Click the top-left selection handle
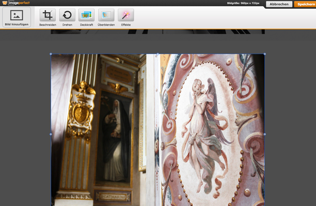Image resolution: width=316 pixels, height=206 pixels. (x=51, y=54)
